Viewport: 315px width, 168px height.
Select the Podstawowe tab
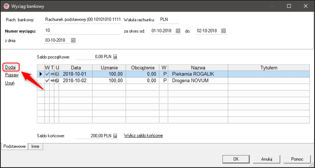15,146
